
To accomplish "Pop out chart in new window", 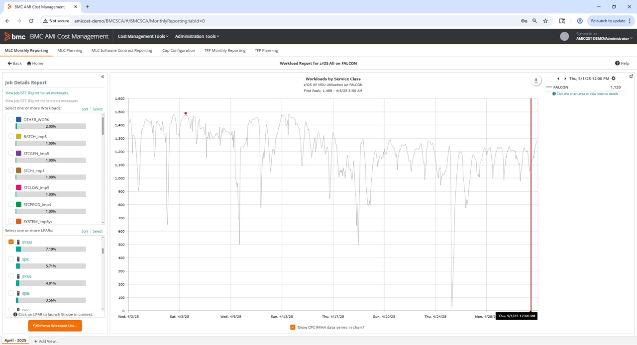I will tap(631, 77).
